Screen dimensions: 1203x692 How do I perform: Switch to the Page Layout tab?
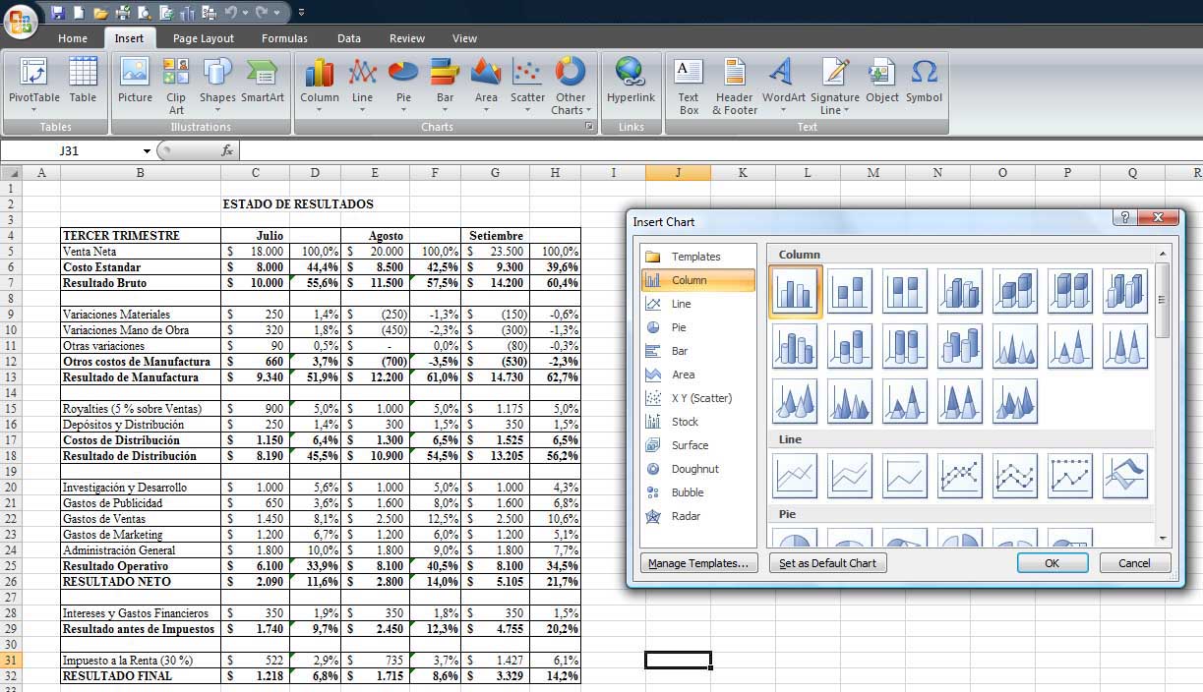pos(204,38)
